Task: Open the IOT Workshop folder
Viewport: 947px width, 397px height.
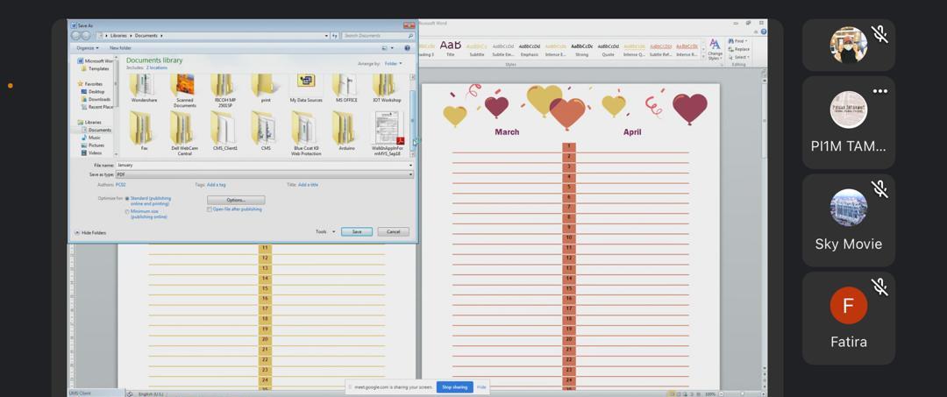Action: [x=387, y=89]
